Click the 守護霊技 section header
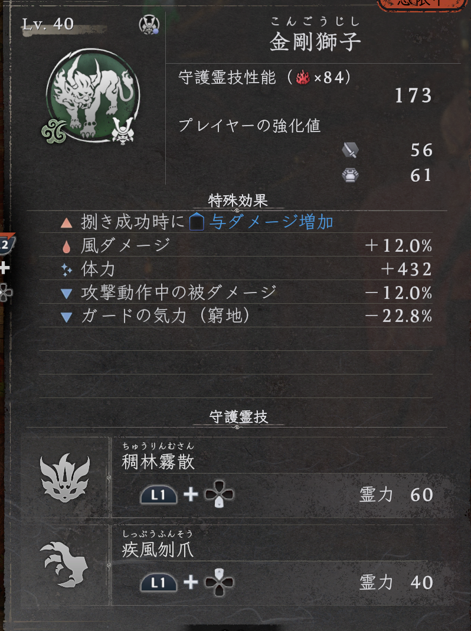471x631 pixels. [x=238, y=417]
